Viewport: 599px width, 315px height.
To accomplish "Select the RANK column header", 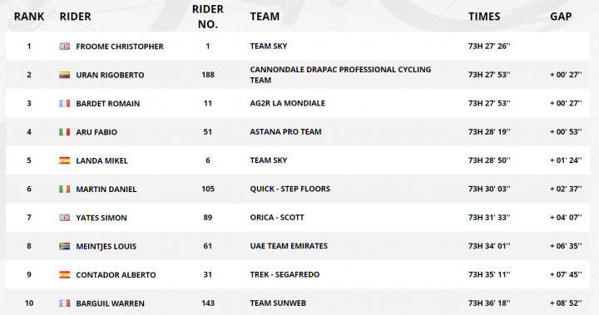I will point(29,17).
